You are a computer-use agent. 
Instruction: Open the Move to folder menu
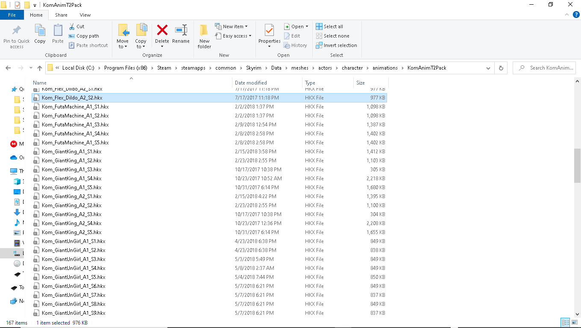[x=123, y=36]
